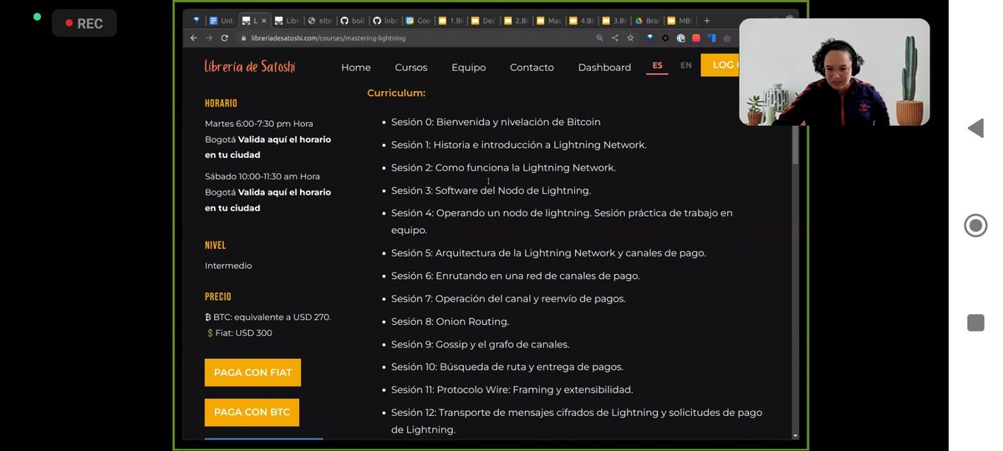Tap the Android recents square button
The image size is (1003, 451).
[x=975, y=322]
